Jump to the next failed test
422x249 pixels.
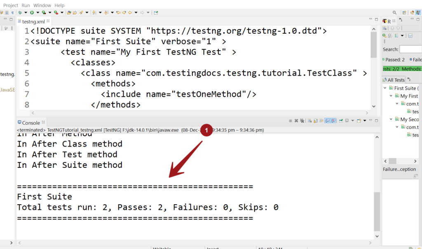click(393, 28)
